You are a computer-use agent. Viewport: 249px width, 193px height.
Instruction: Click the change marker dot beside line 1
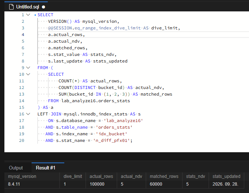point(35,15)
